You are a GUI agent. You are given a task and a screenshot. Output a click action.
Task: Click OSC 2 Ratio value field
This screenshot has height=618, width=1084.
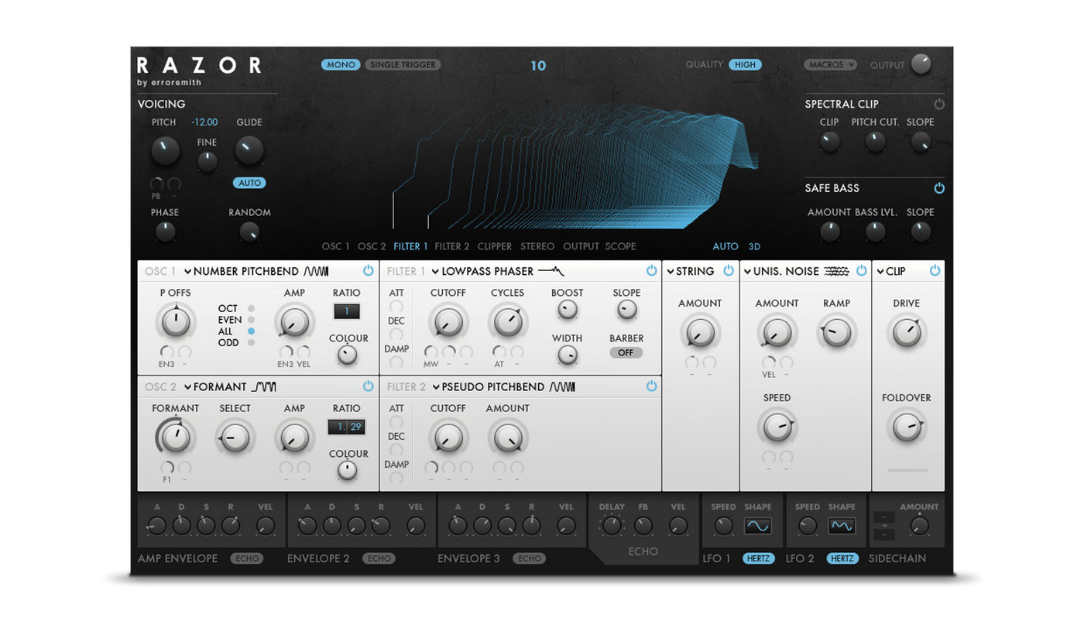pos(346,427)
